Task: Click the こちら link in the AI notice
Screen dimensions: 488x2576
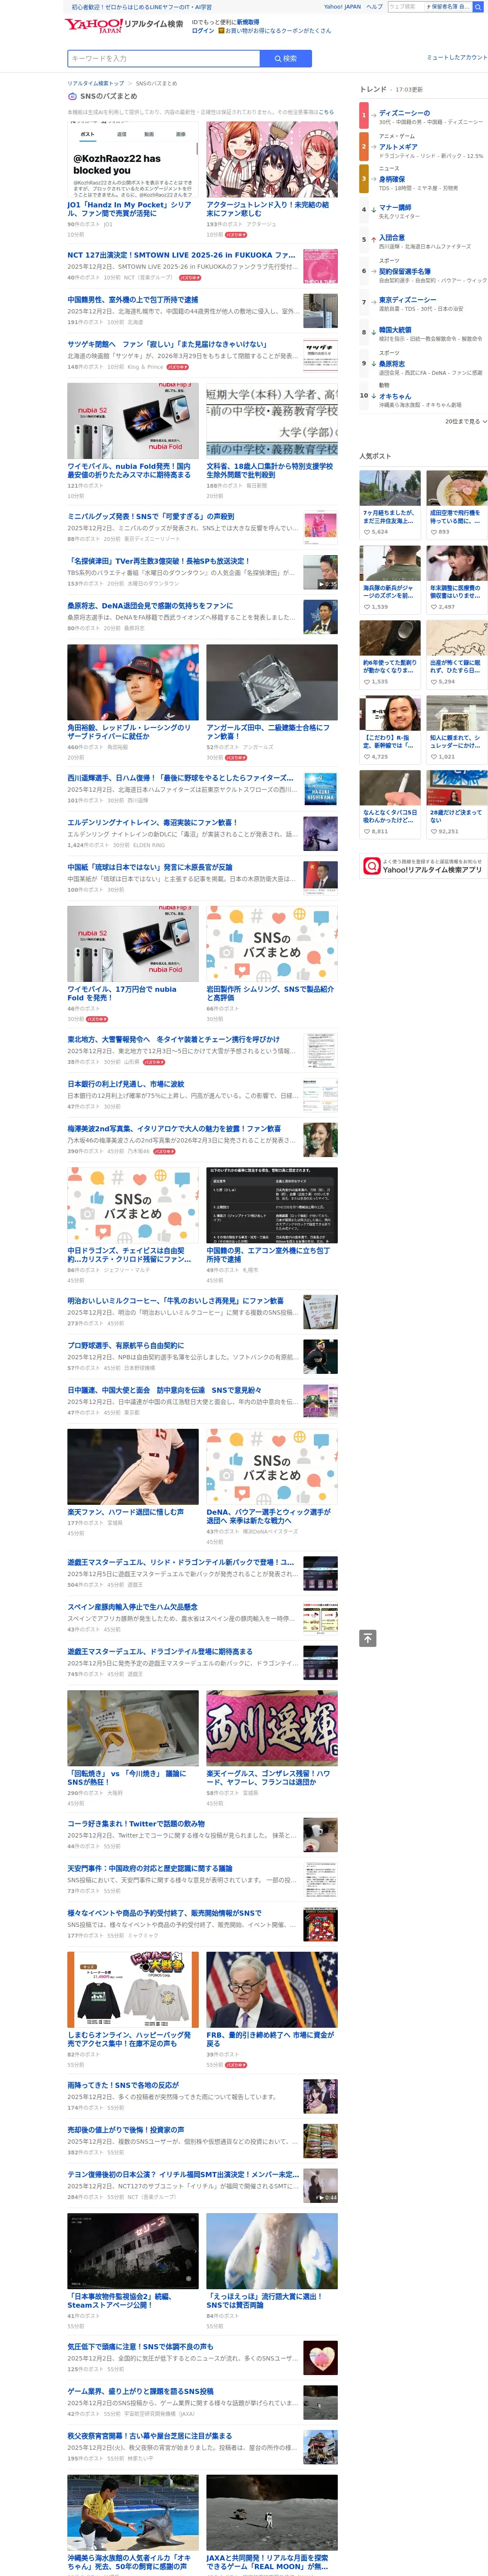Action: tap(326, 112)
